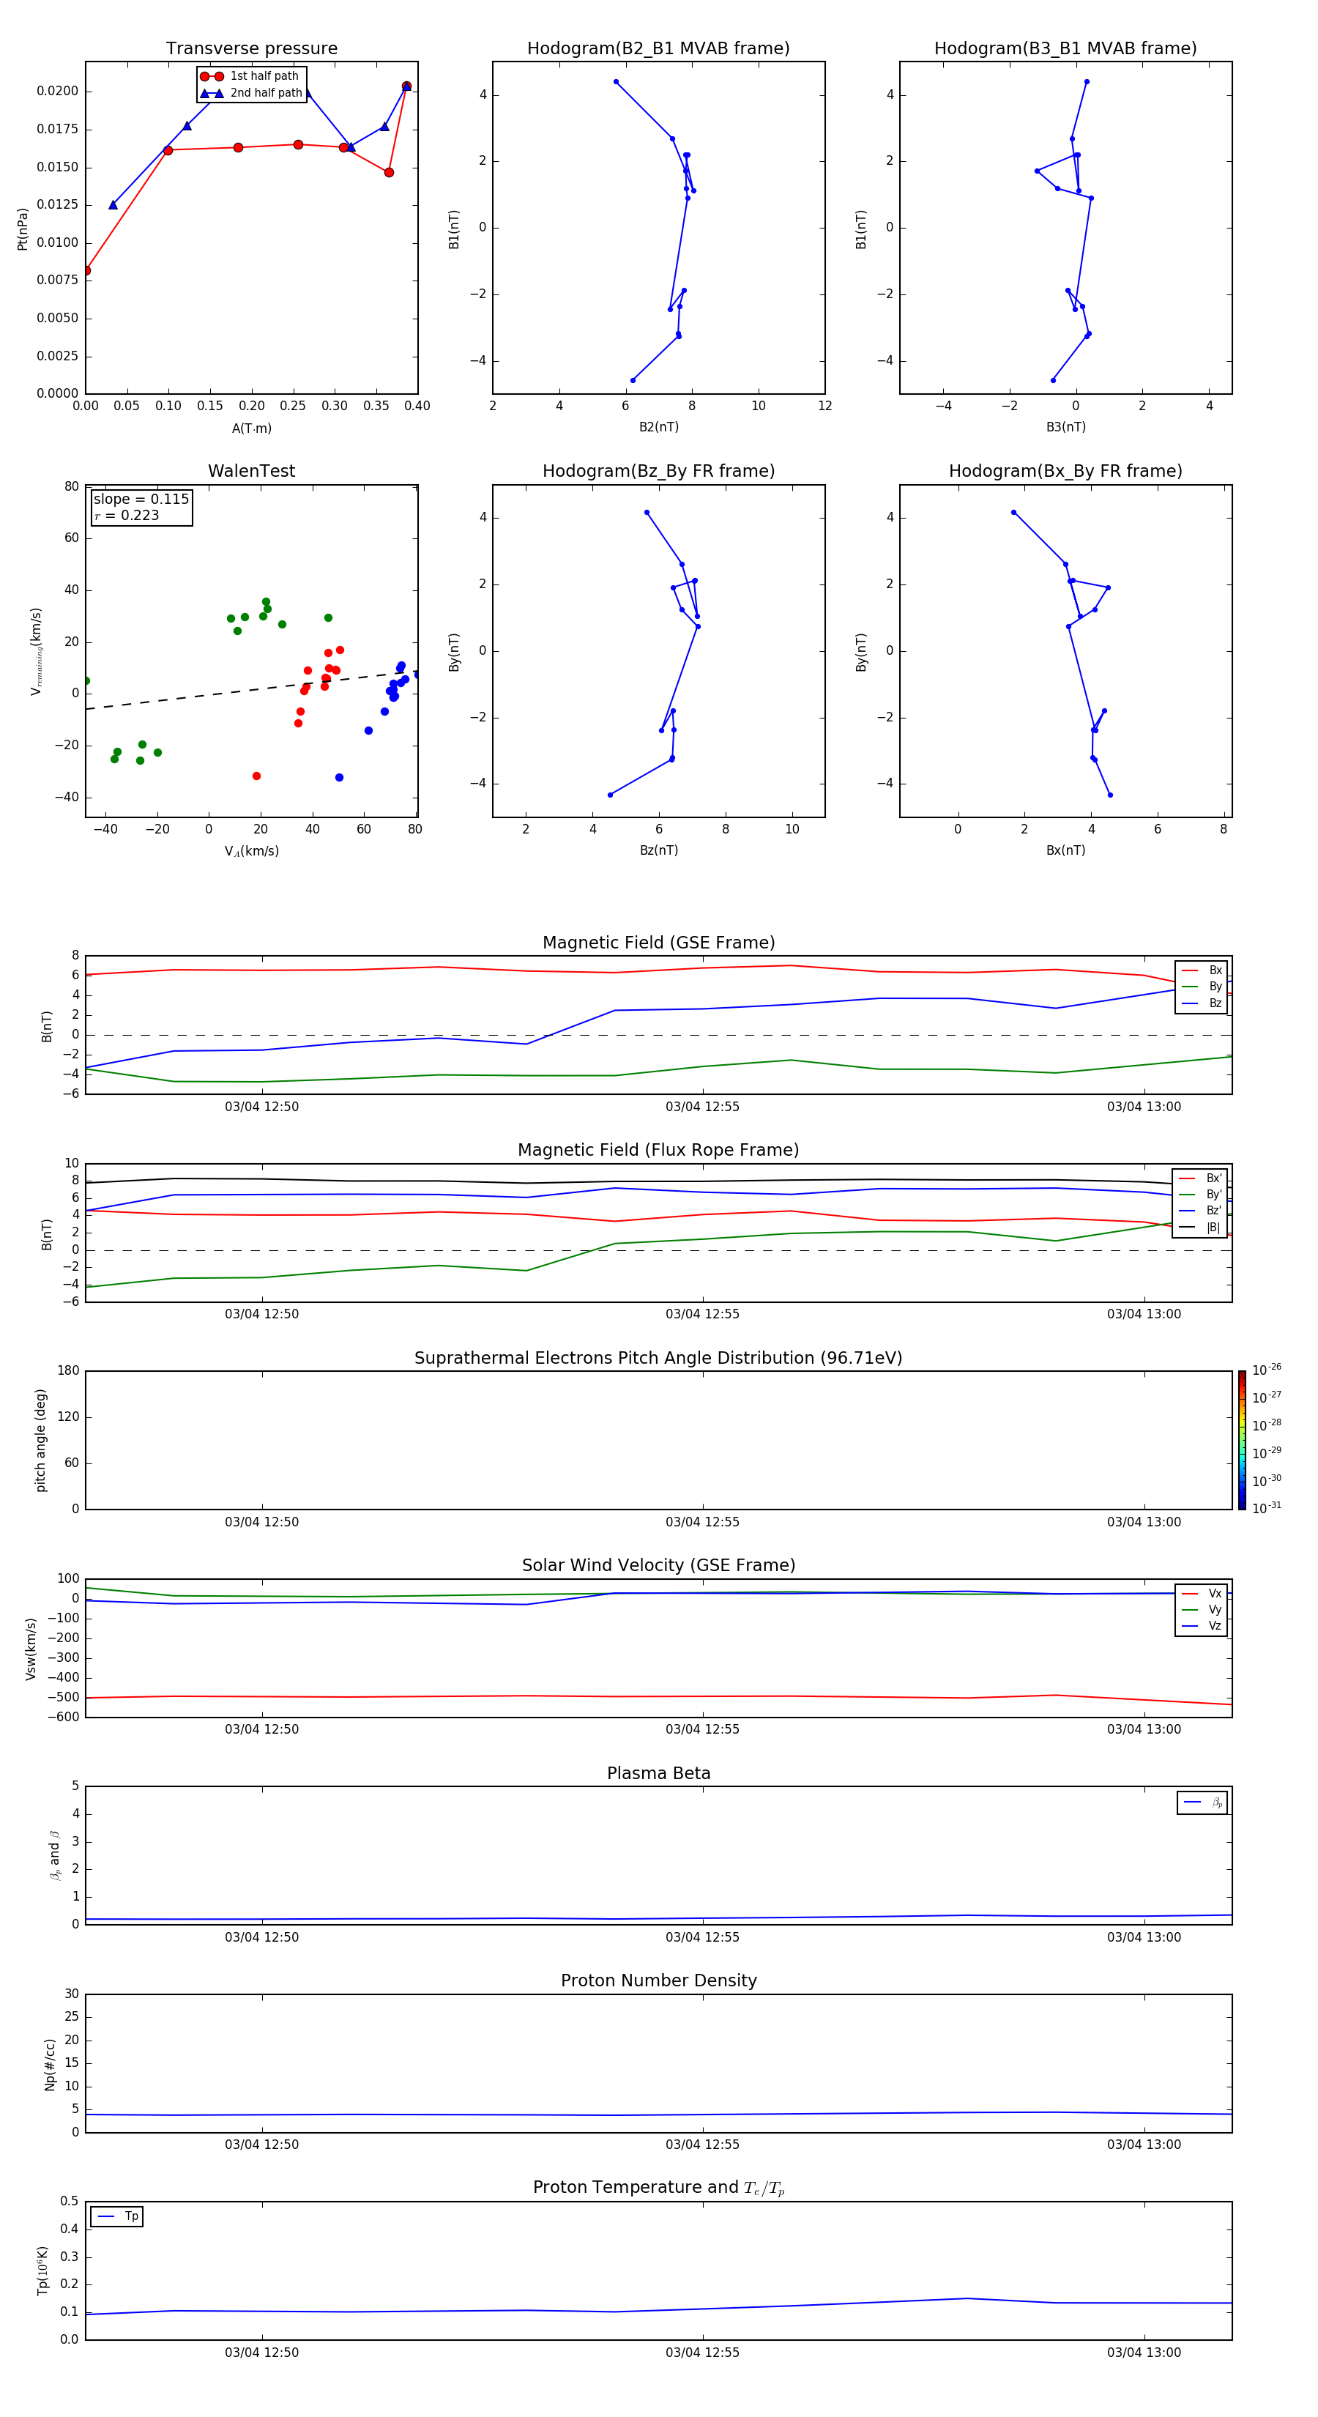Click the "B2(nT)" axis label
Screen dimensions: 1318x2417
[658, 427]
